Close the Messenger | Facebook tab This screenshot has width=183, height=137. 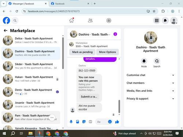46,4
